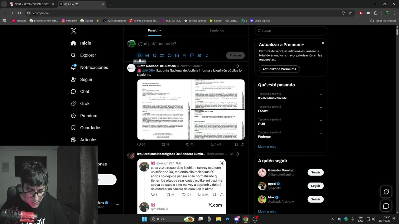Repost the JNJPeru post with 38 reposts

click(x=166, y=144)
